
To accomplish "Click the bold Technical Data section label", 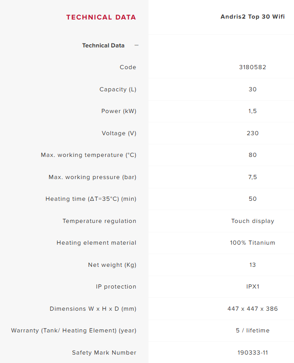I will coord(103,45).
